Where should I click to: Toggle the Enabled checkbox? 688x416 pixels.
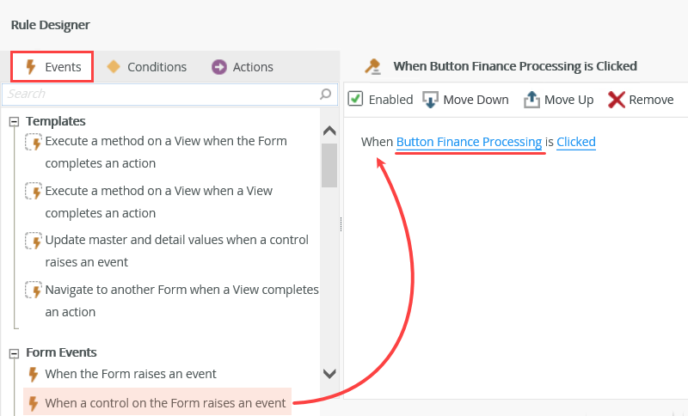[355, 99]
